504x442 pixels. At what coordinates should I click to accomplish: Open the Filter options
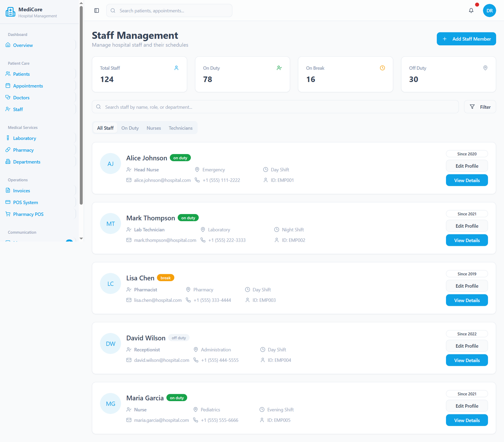click(x=480, y=107)
